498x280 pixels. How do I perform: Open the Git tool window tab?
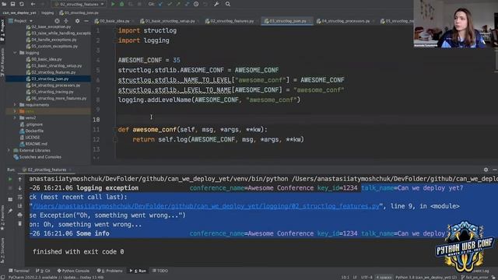click(44, 271)
